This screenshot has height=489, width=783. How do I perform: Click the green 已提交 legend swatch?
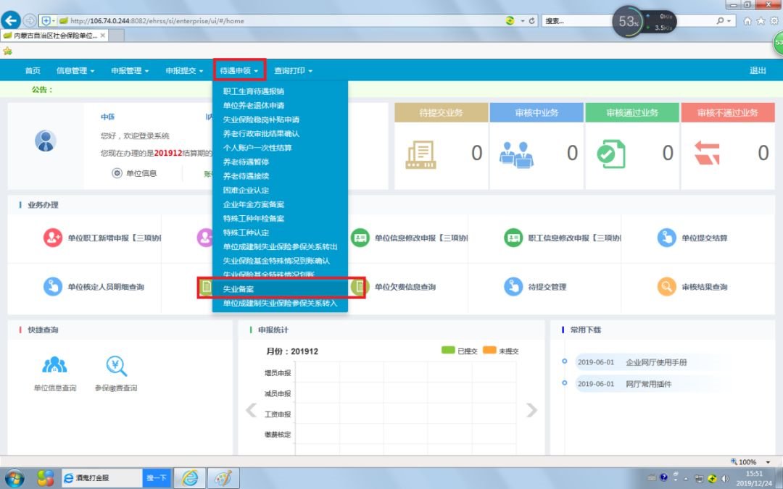pyautogui.click(x=448, y=351)
